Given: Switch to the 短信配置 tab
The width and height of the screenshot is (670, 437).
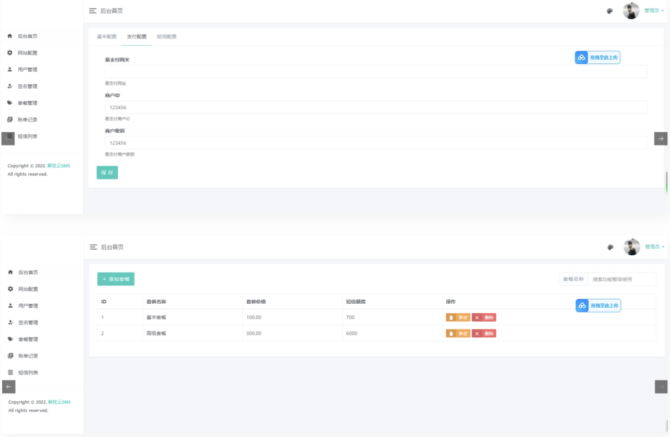Looking at the screenshot, I should [166, 37].
